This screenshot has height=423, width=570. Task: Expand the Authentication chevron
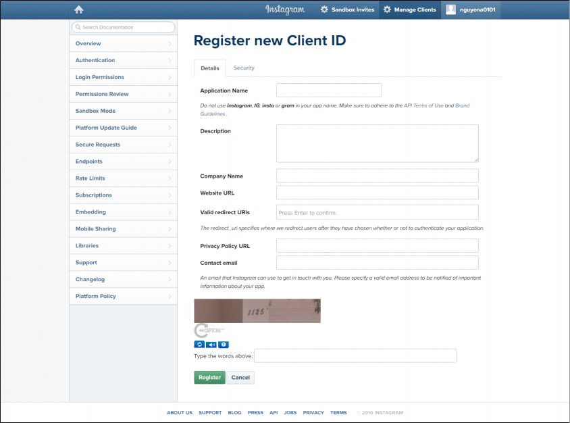point(170,60)
